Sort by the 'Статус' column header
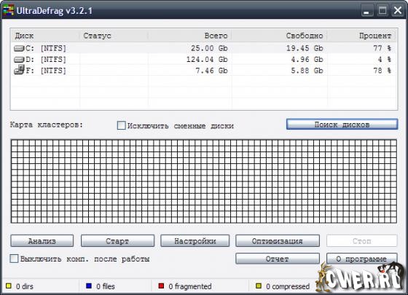 click(x=114, y=36)
